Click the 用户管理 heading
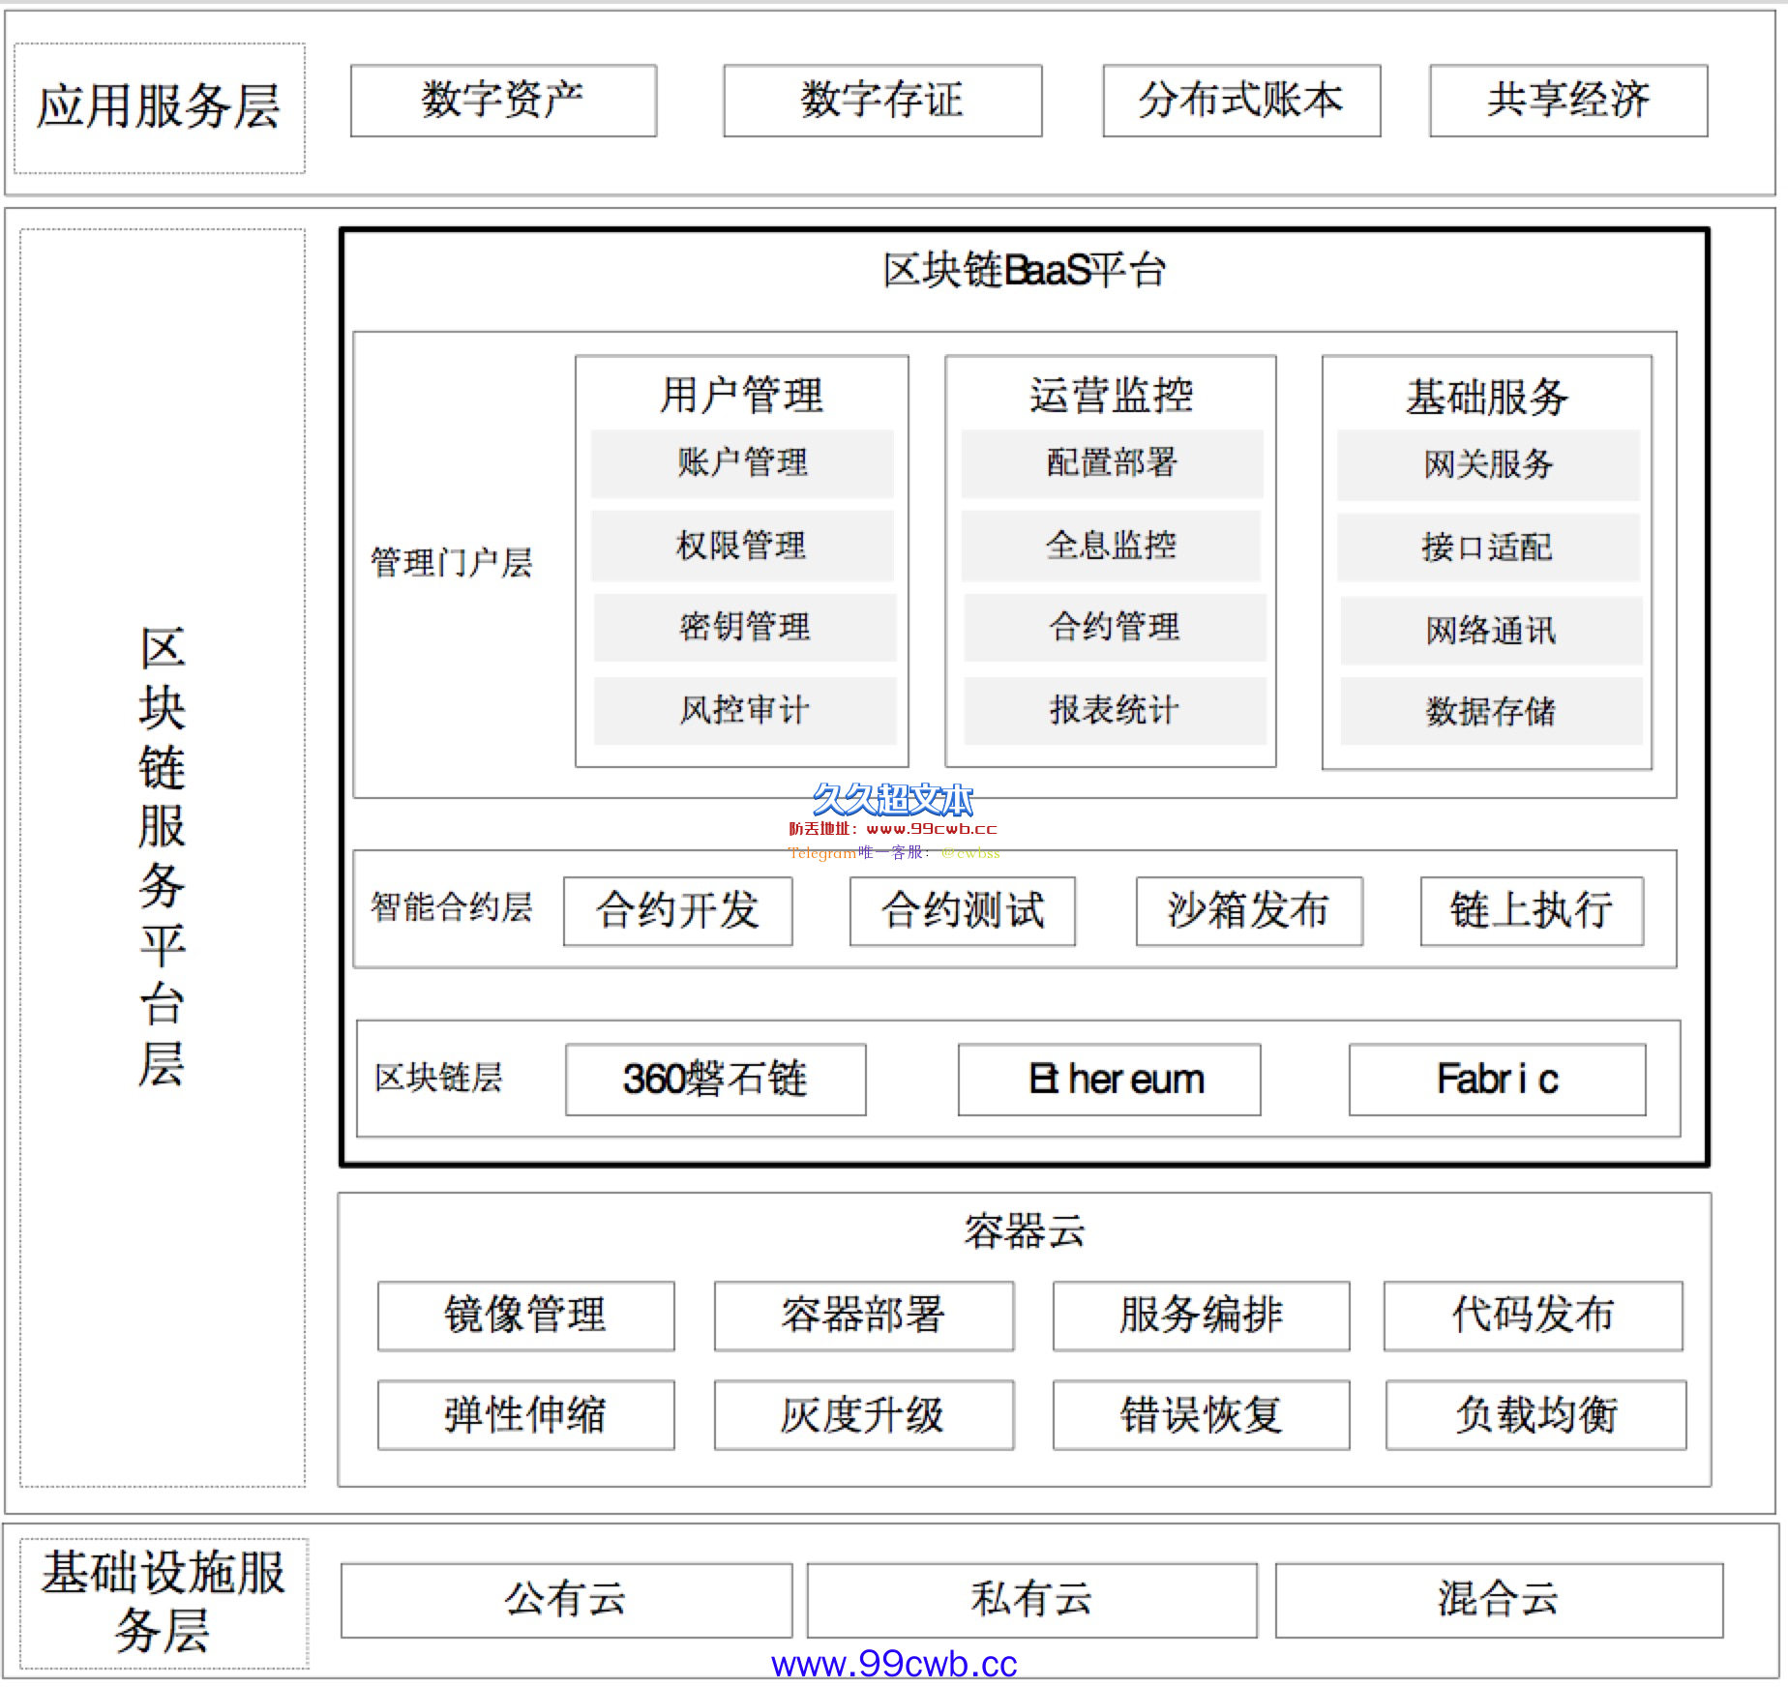 (x=742, y=396)
